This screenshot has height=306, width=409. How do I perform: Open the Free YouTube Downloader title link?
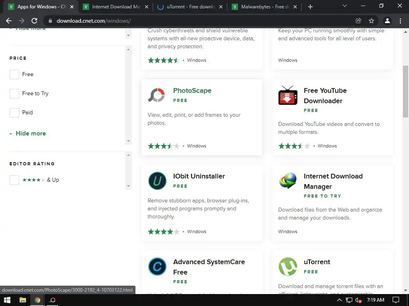point(325,96)
